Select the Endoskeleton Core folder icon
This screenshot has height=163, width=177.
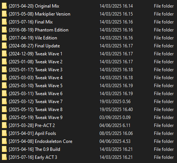(x=4, y=142)
